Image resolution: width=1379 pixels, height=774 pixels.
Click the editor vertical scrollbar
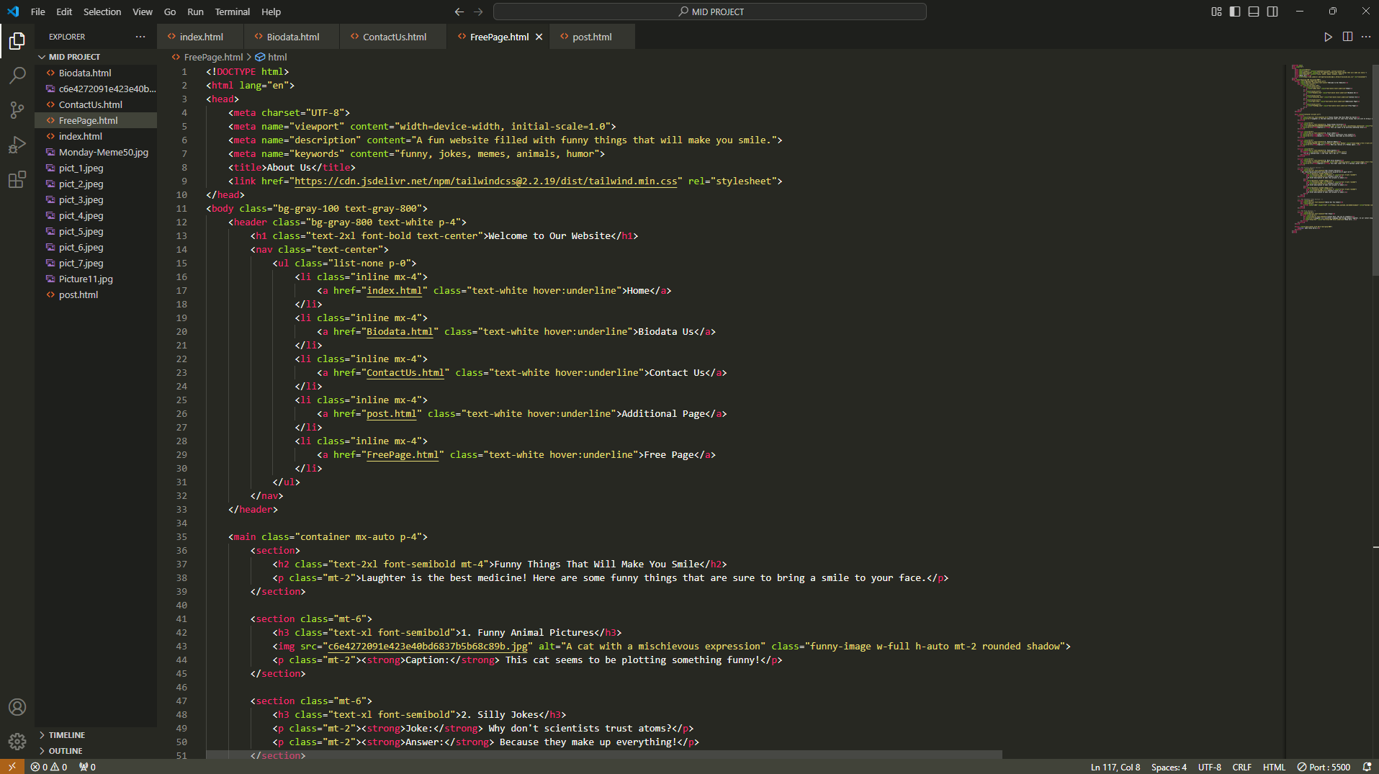tap(1375, 171)
